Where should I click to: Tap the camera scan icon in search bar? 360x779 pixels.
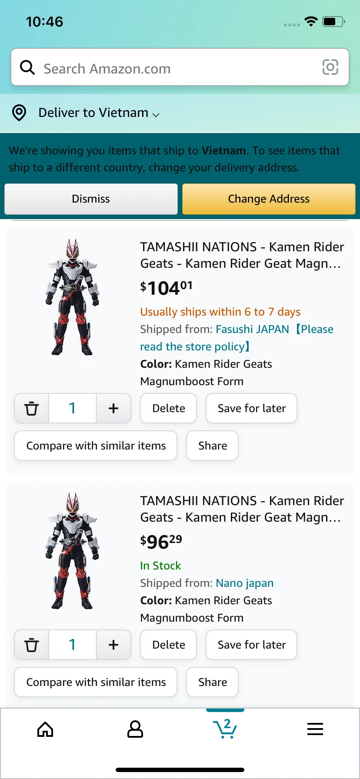pyautogui.click(x=330, y=67)
